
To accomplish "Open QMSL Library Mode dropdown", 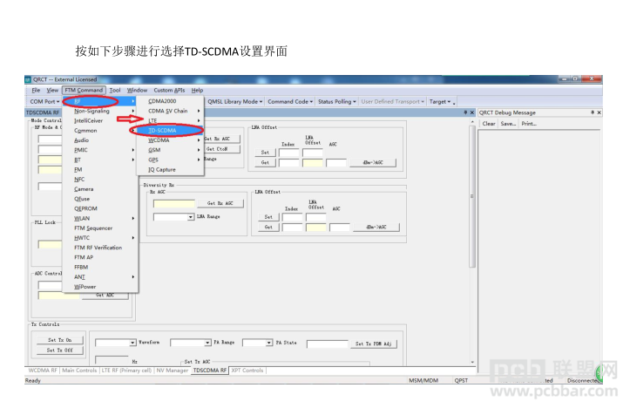I will point(234,101).
